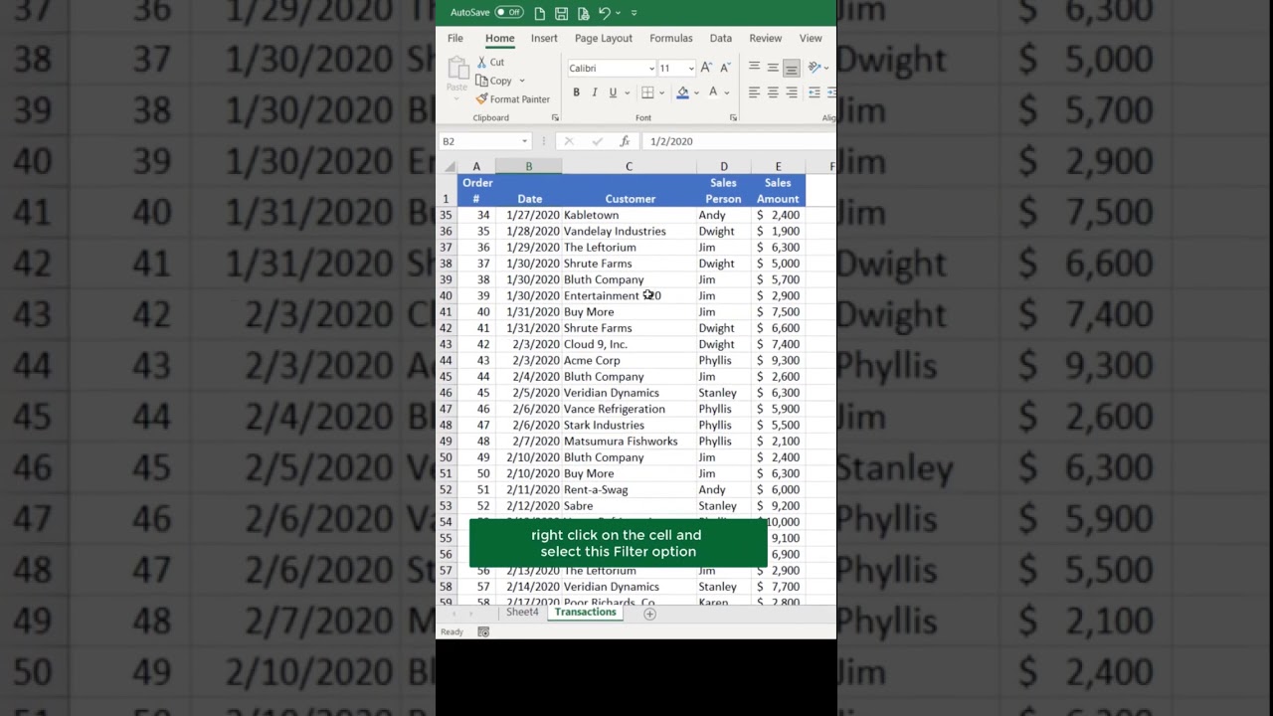
Task: Click Decrease Font Size icon
Action: click(725, 68)
